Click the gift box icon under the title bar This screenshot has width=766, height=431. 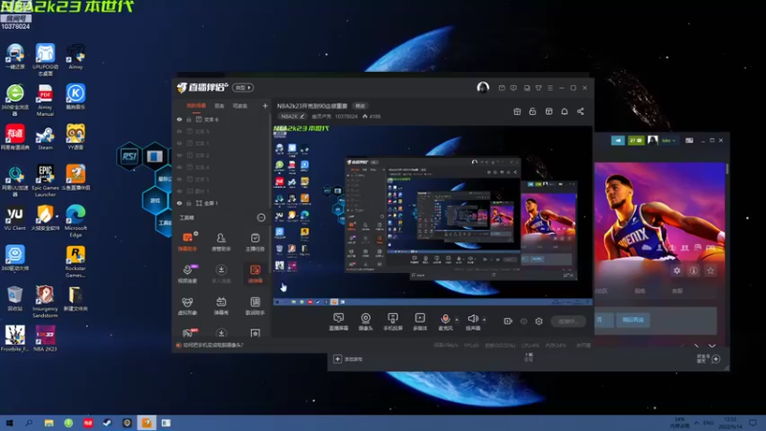pyautogui.click(x=517, y=111)
